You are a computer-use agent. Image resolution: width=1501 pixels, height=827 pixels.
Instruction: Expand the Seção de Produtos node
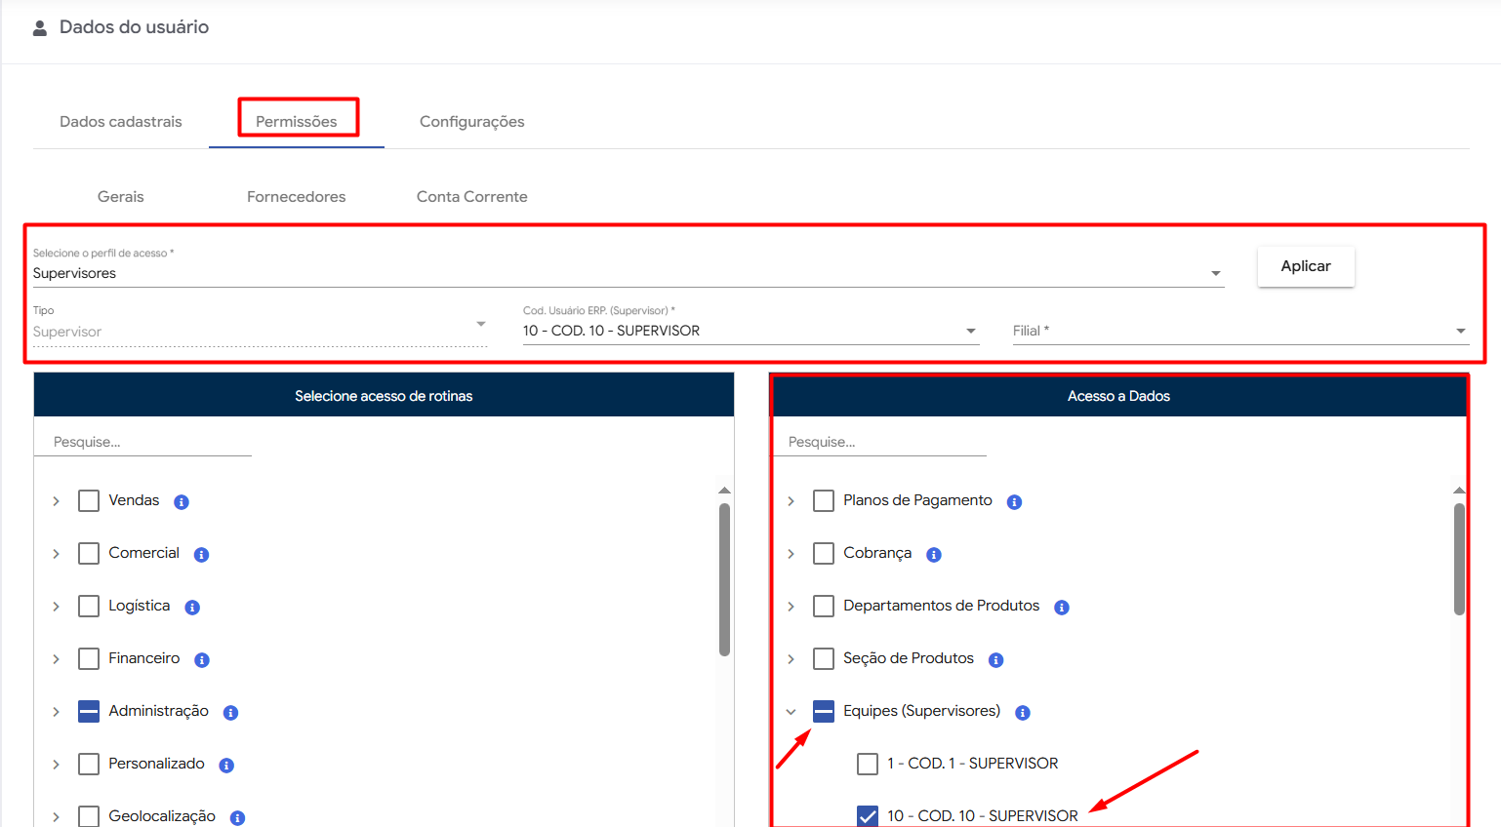click(x=791, y=659)
